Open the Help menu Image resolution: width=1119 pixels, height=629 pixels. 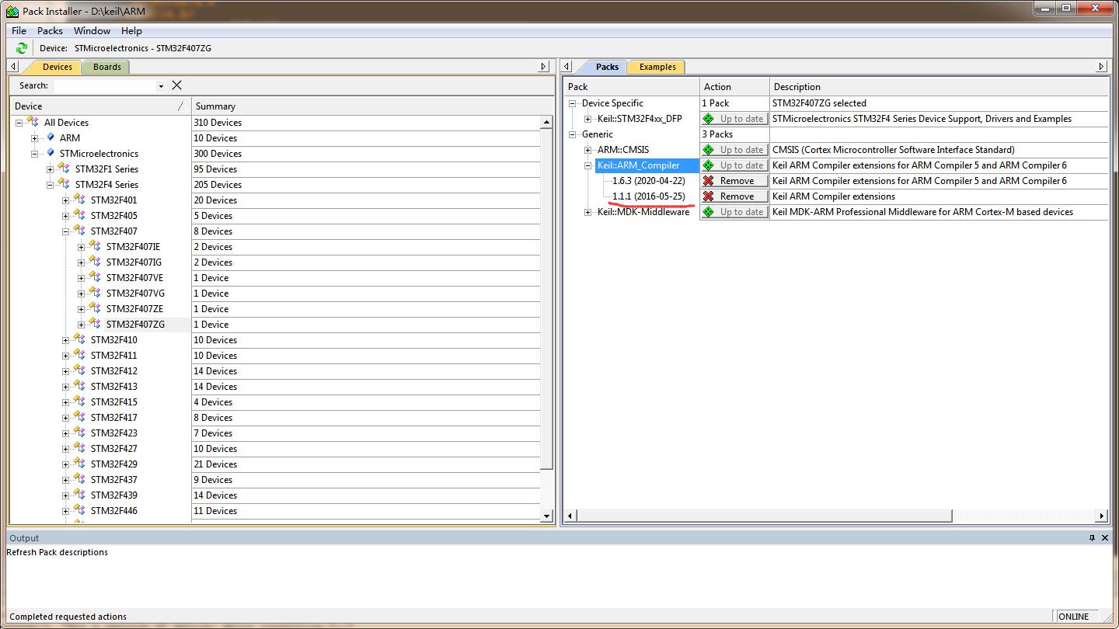(131, 30)
